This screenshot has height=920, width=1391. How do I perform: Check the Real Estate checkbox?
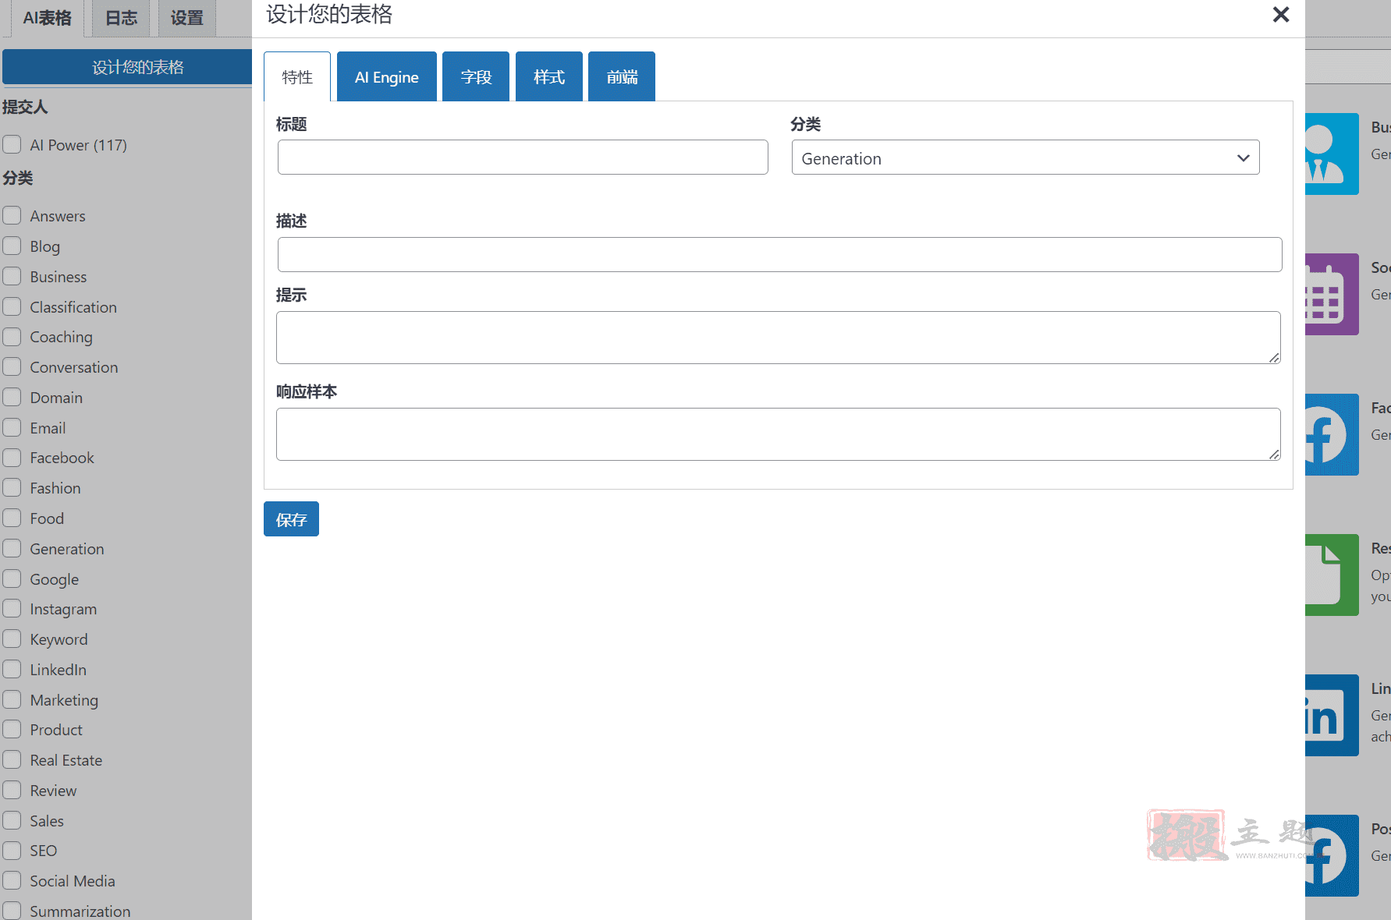(x=12, y=759)
